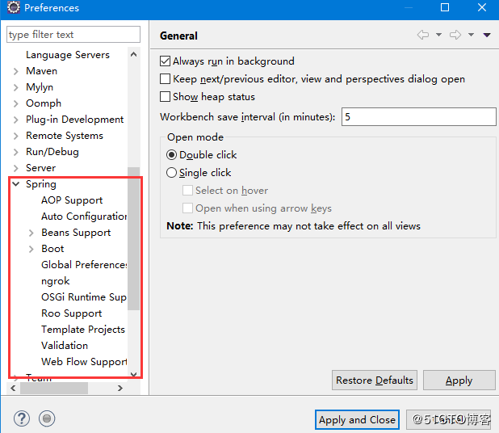The height and width of the screenshot is (433, 499).
Task: Click the horizontal scrollbar thumb in tree
Action: pyautogui.click(x=54, y=388)
